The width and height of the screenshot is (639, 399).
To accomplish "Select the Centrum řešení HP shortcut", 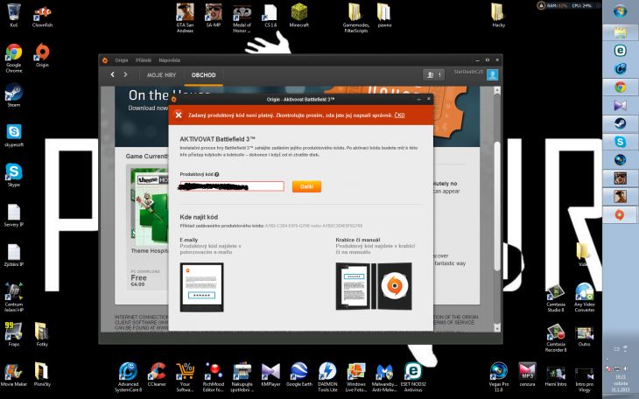I will click(14, 297).
